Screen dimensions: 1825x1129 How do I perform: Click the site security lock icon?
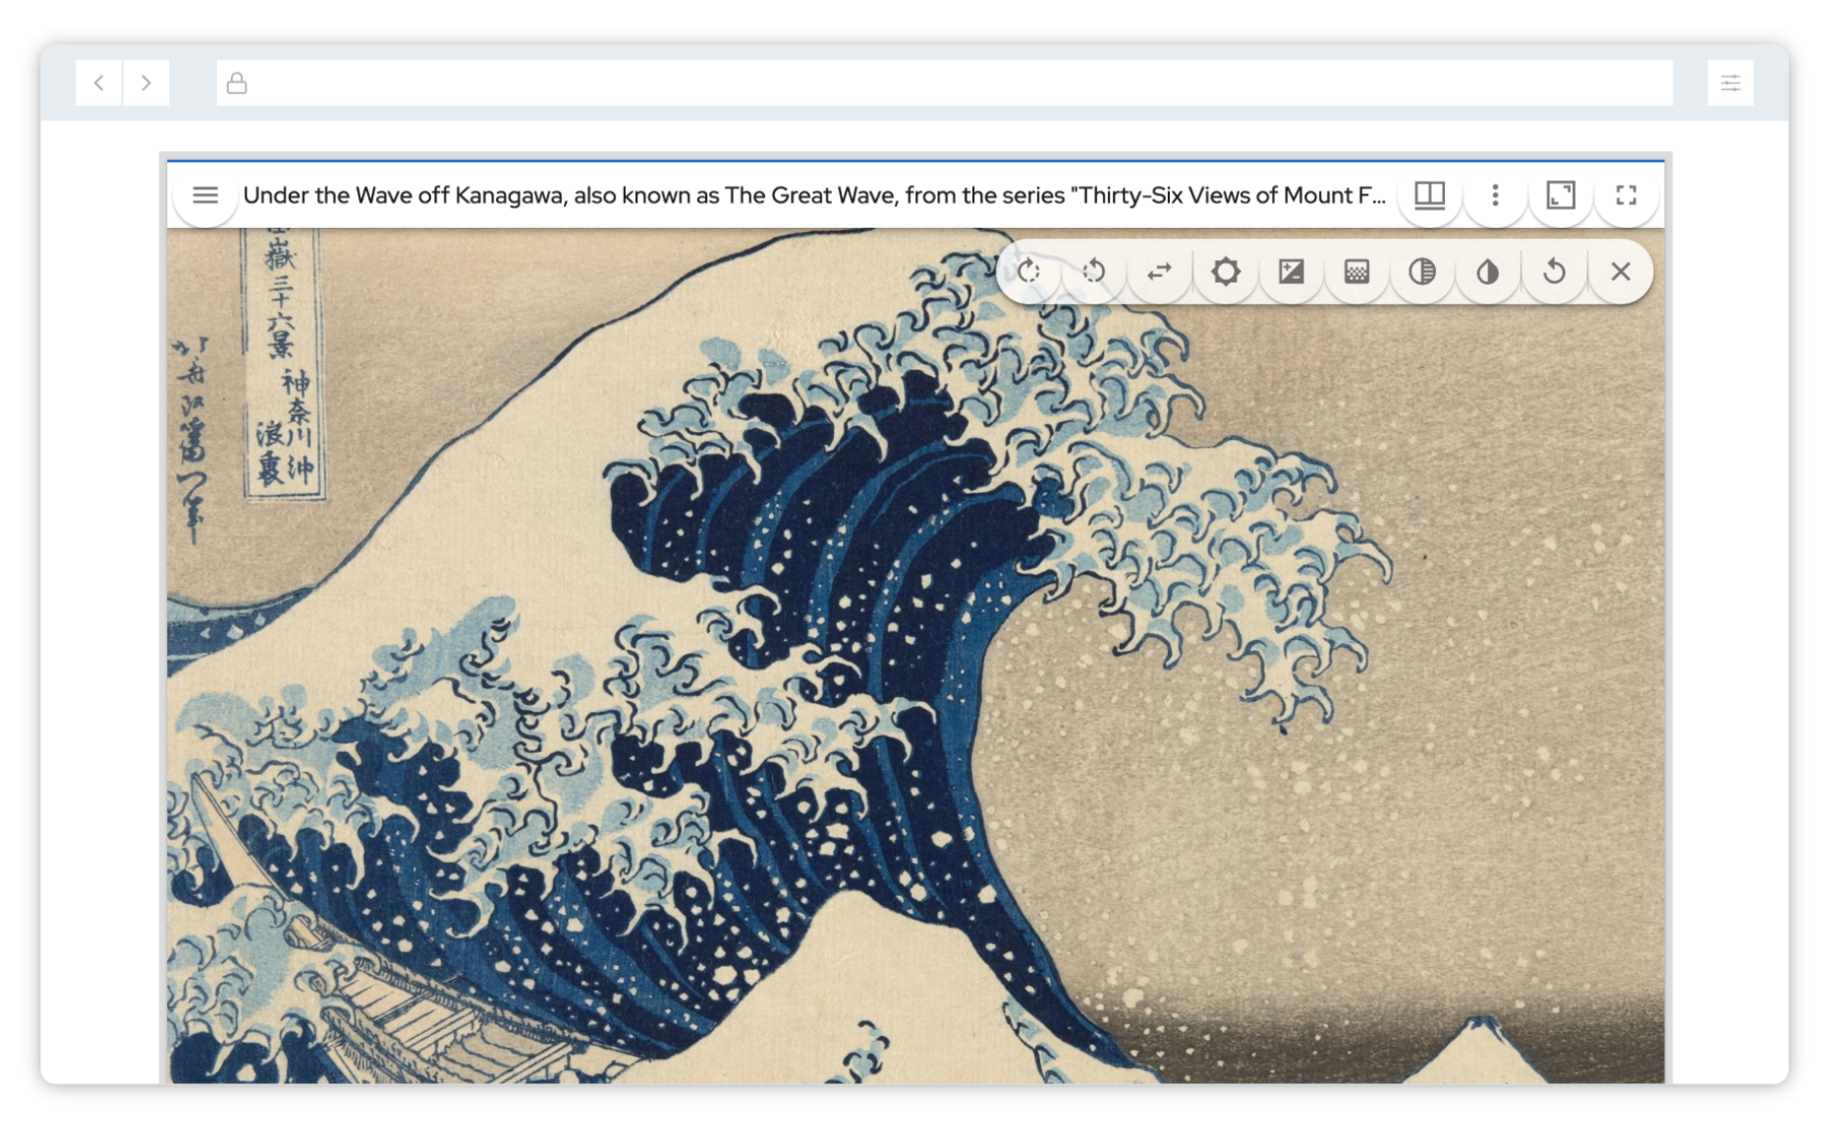pyautogui.click(x=237, y=82)
